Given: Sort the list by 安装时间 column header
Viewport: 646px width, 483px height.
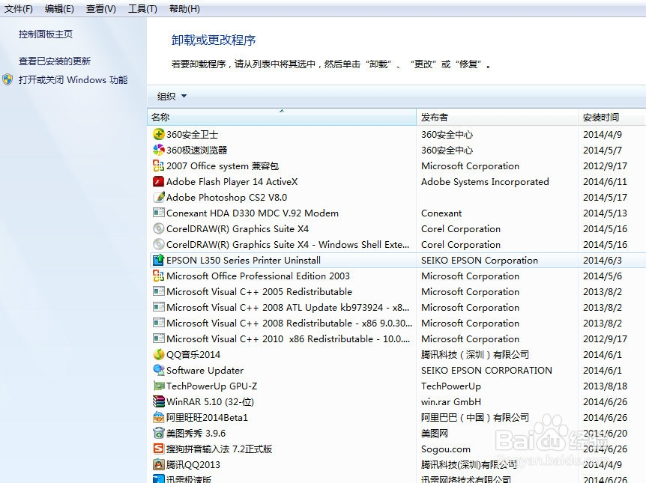Looking at the screenshot, I should pos(612,118).
